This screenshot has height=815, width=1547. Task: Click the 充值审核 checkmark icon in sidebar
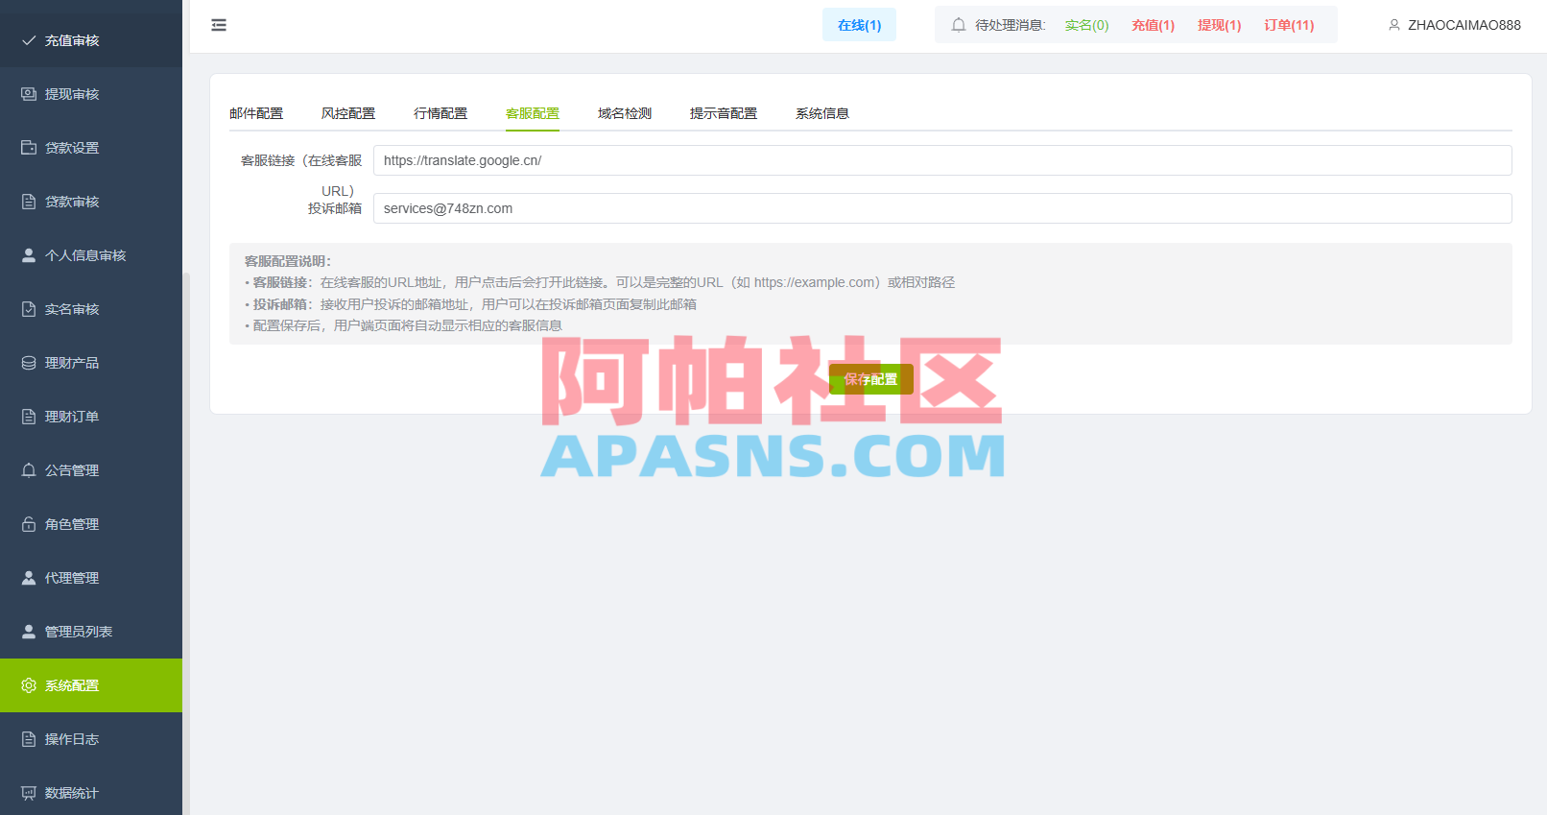tap(29, 40)
